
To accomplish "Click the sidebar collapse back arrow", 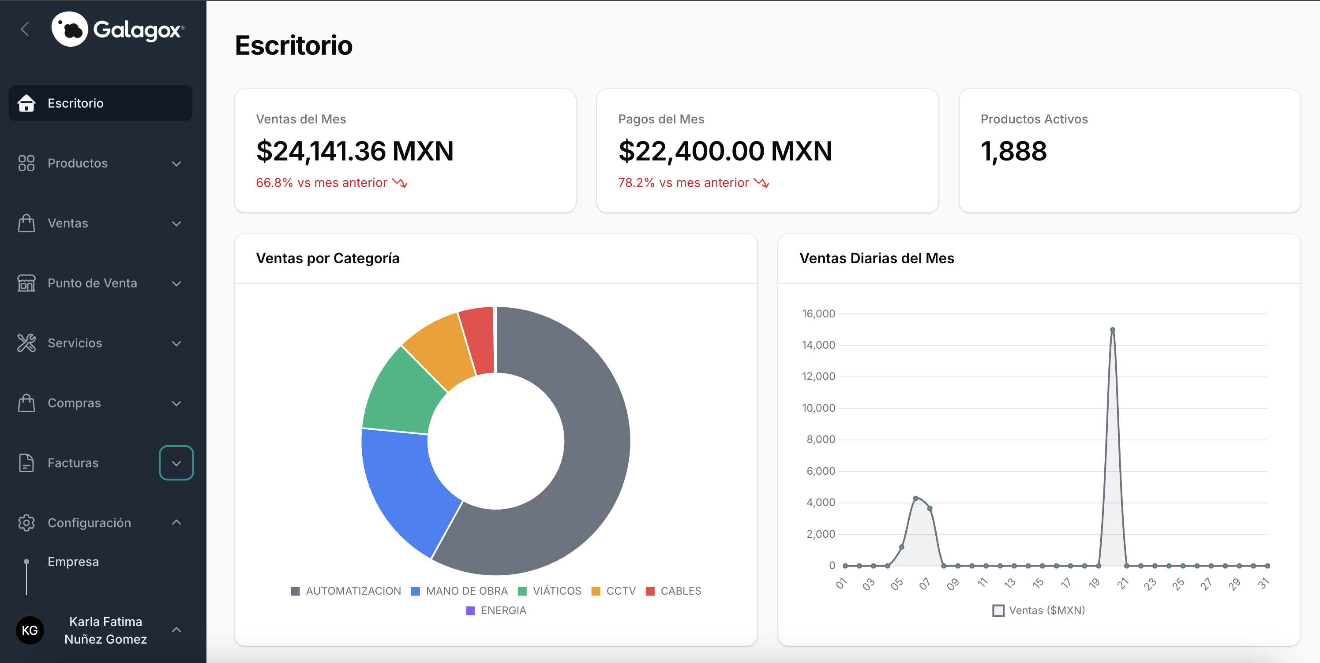I will coord(25,29).
